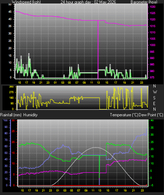
Task: Select barometer axis value 1005
Action: (x=152, y=39)
